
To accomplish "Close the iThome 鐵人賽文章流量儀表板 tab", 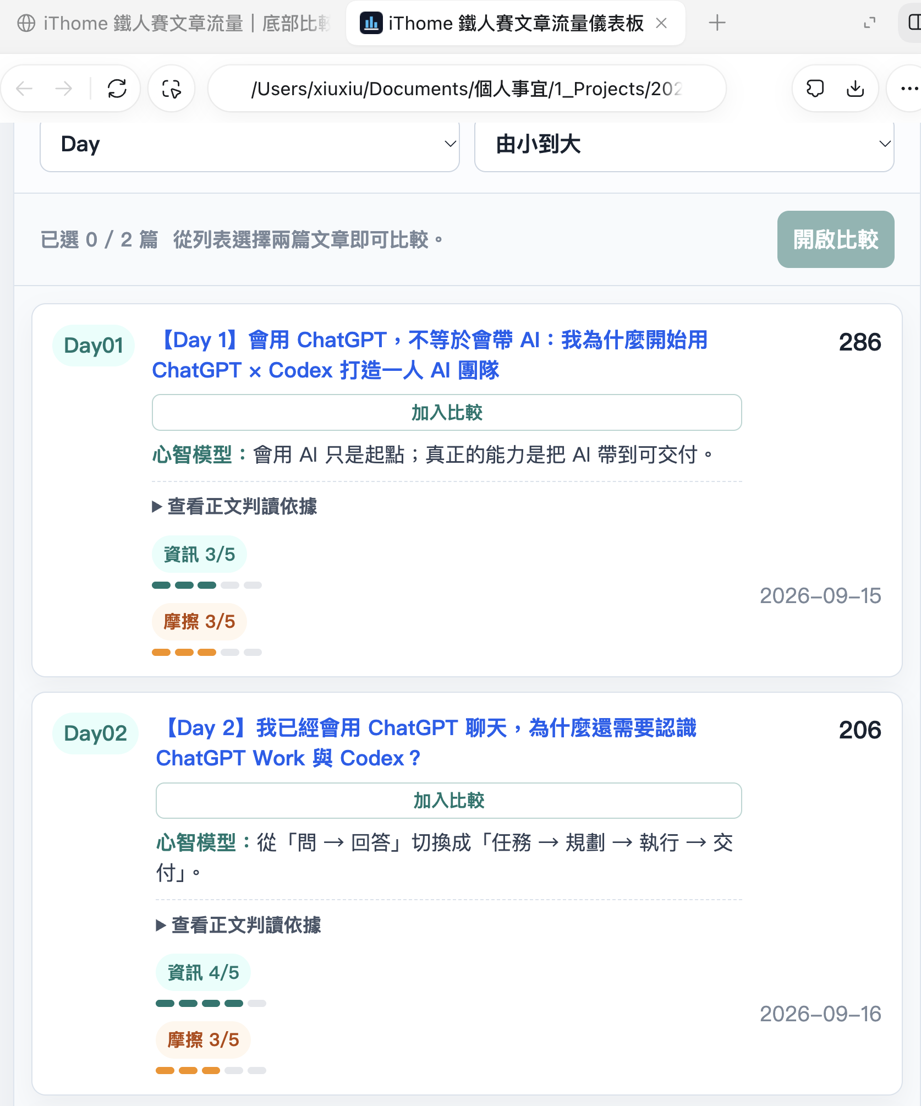I will pyautogui.click(x=661, y=23).
